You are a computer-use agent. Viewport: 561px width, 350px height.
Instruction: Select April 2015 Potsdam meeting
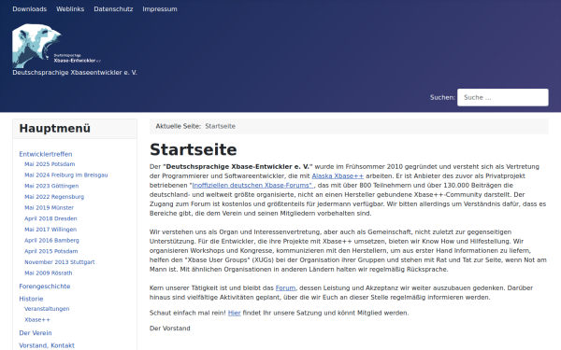[x=50, y=251]
